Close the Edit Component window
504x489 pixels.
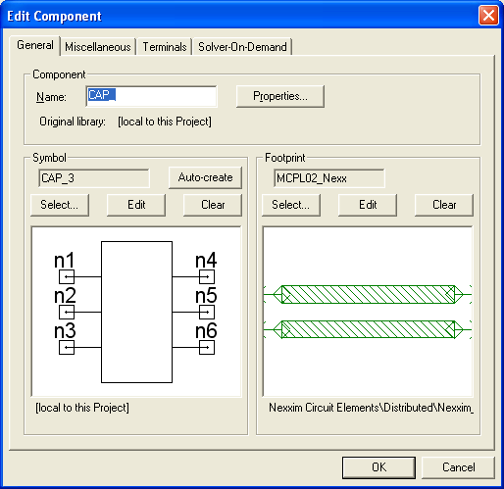tap(488, 16)
